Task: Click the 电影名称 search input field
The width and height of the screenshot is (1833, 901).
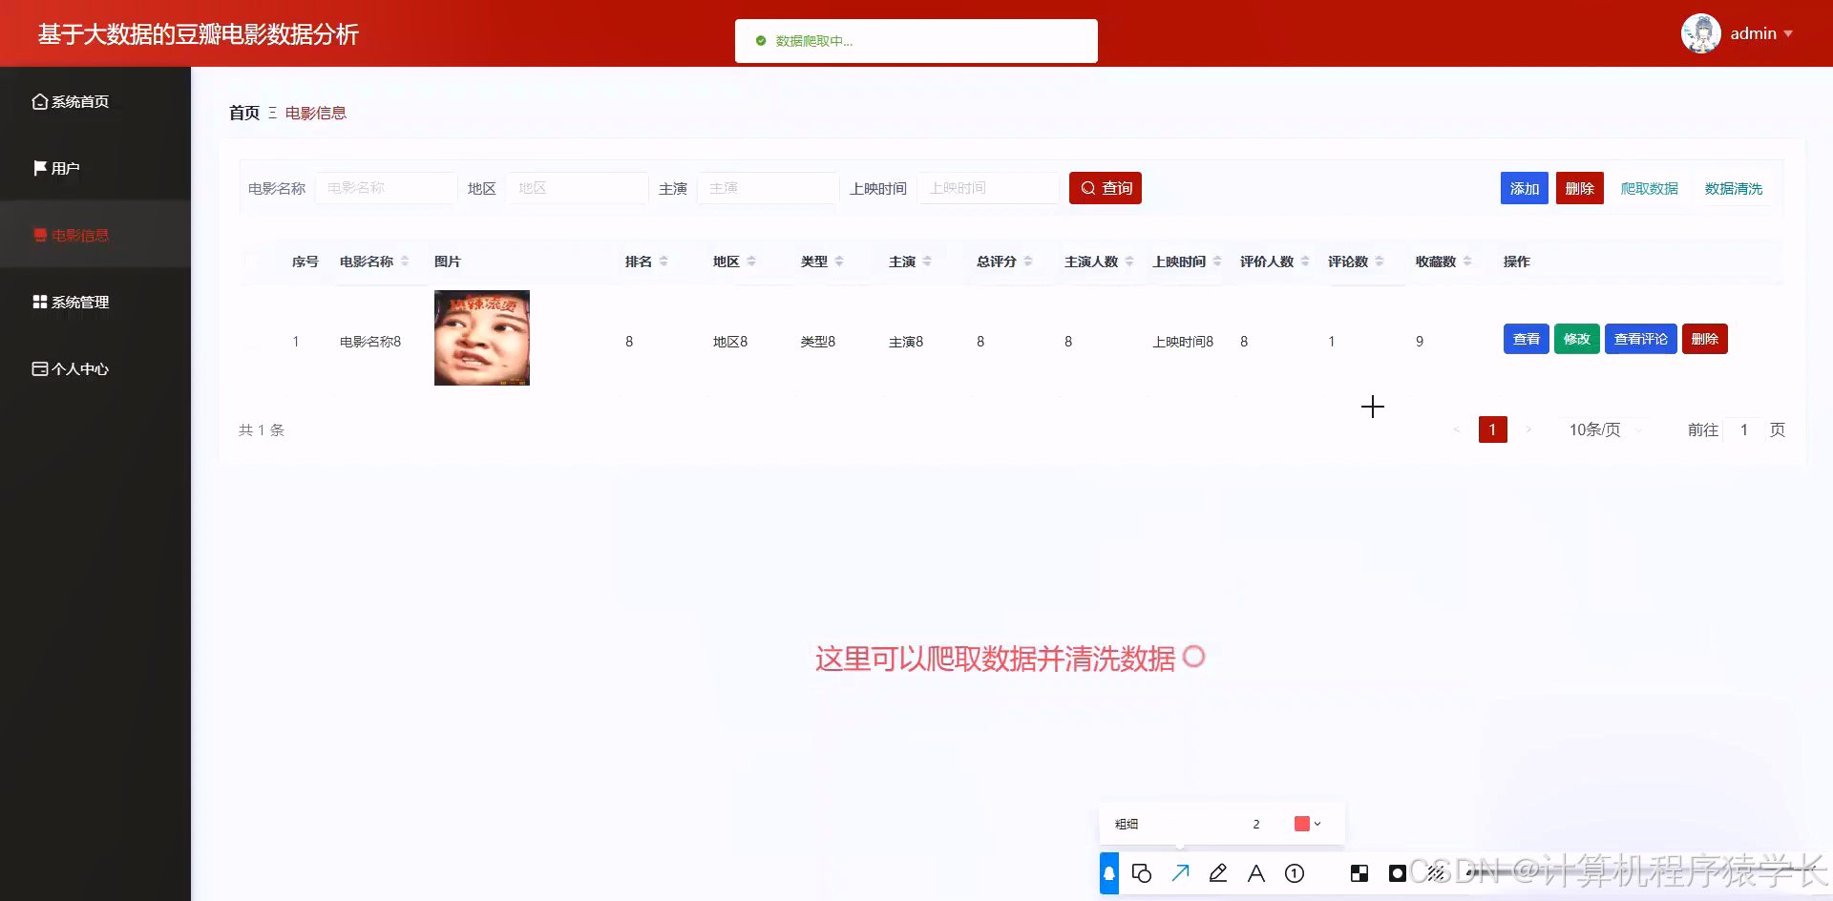Action: point(386,188)
